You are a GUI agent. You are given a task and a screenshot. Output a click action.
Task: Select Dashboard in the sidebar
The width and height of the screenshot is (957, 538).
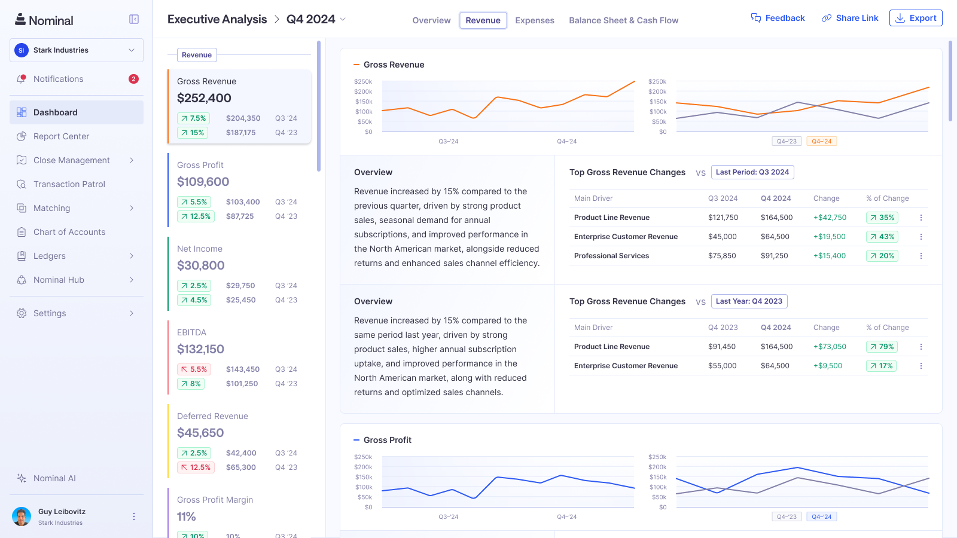coord(56,112)
